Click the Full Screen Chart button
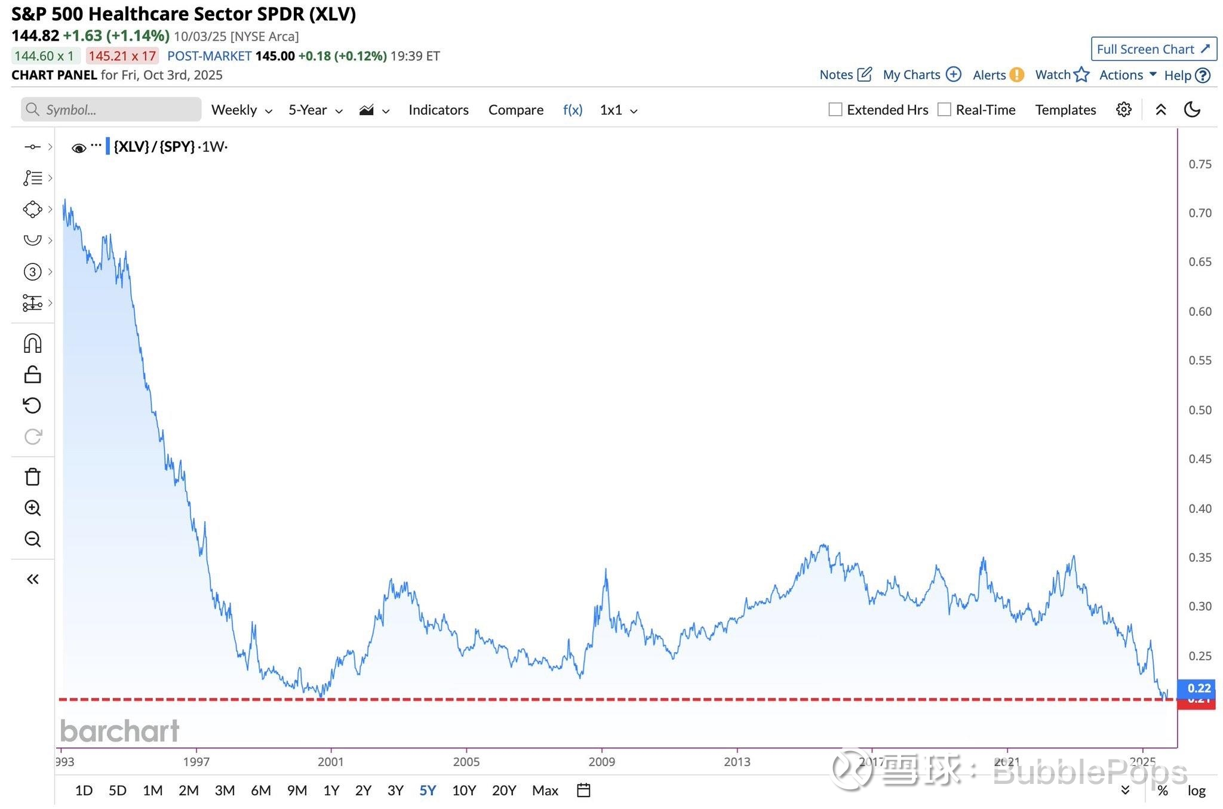 1153,49
